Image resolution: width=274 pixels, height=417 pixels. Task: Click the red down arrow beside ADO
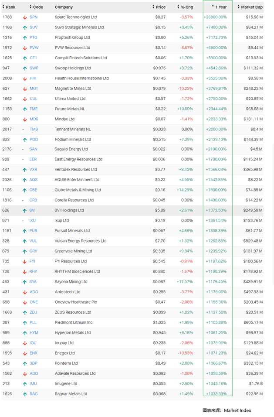(x=25, y=293)
